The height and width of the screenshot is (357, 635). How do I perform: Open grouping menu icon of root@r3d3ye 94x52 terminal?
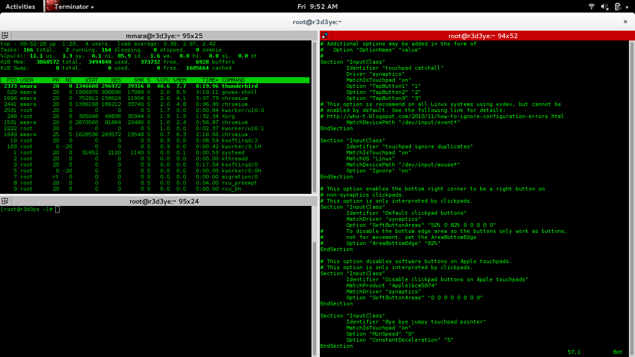pyautogui.click(x=324, y=36)
